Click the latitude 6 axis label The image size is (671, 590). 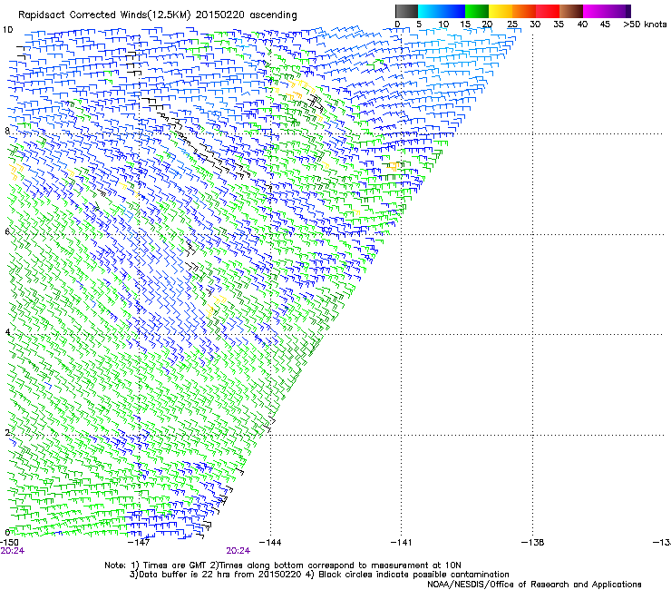pyautogui.click(x=7, y=231)
